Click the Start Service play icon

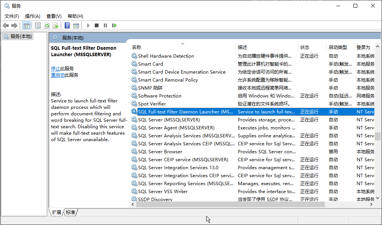coord(88,25)
